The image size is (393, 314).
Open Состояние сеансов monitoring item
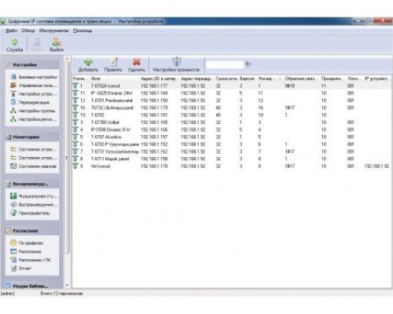coord(33,166)
